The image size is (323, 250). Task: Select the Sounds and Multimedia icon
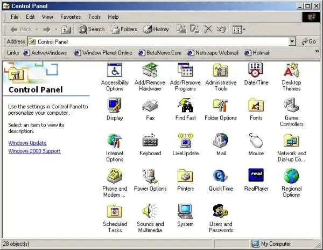pyautogui.click(x=150, y=212)
